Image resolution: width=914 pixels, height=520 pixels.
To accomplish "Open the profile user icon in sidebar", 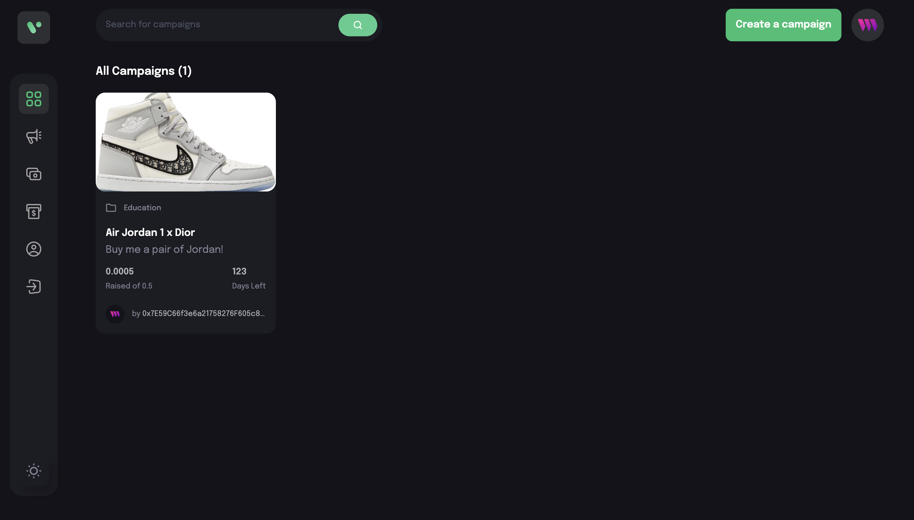I will (33, 249).
